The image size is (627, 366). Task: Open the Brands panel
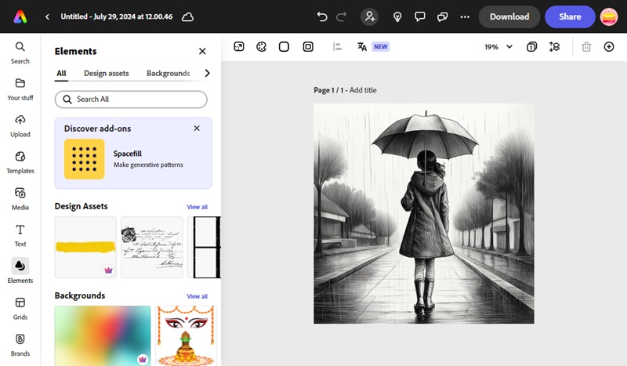(x=20, y=345)
